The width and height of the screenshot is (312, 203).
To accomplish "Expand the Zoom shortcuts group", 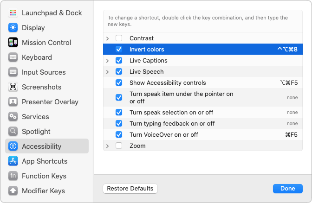I will click(107, 146).
